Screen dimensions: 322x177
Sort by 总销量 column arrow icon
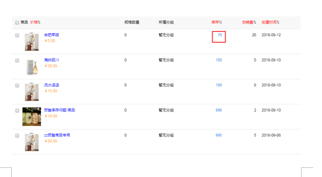[x=255, y=22]
